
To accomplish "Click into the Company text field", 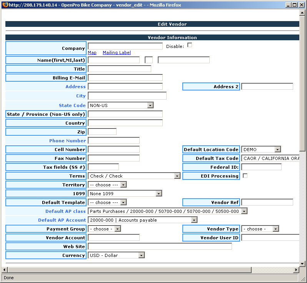I will 125,46.
